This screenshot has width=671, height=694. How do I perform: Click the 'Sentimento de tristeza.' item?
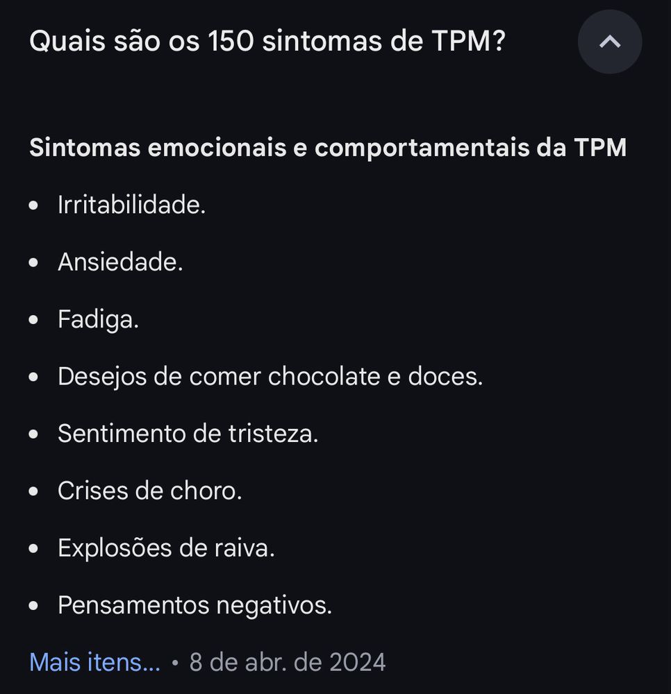coord(188,433)
